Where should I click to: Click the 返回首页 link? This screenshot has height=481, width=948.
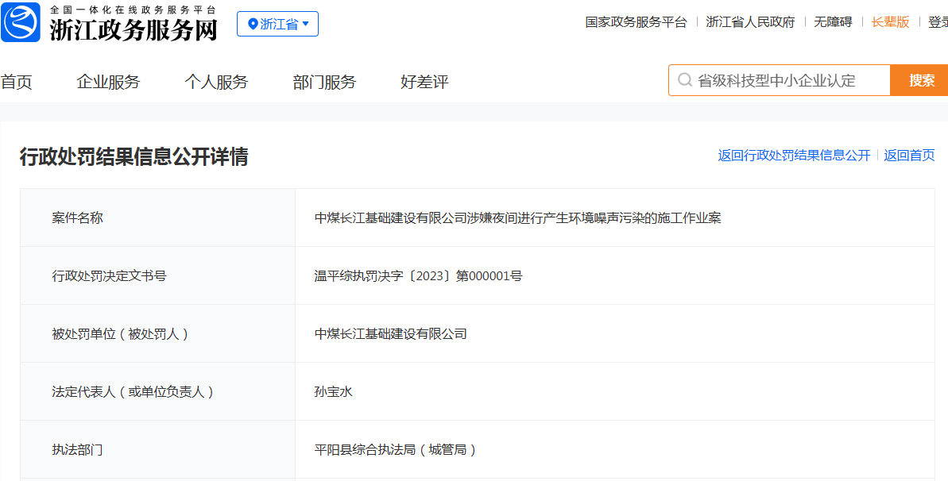909,156
